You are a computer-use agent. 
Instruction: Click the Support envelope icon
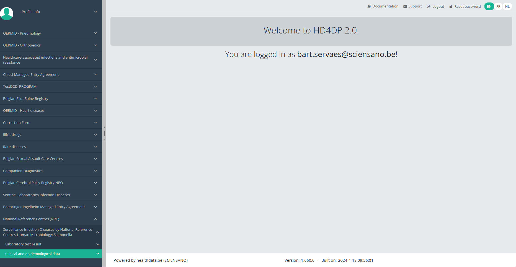pos(405,6)
